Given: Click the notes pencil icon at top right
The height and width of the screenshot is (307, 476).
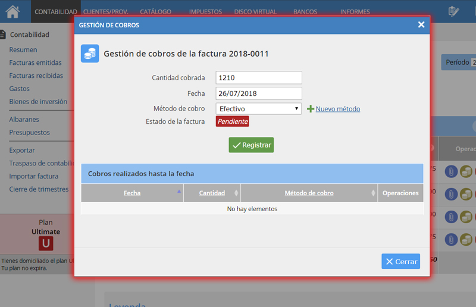Looking at the screenshot, I should 453,11.
